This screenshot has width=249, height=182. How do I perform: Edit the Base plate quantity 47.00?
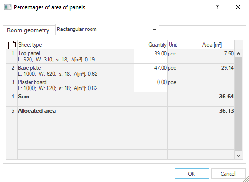(151, 71)
